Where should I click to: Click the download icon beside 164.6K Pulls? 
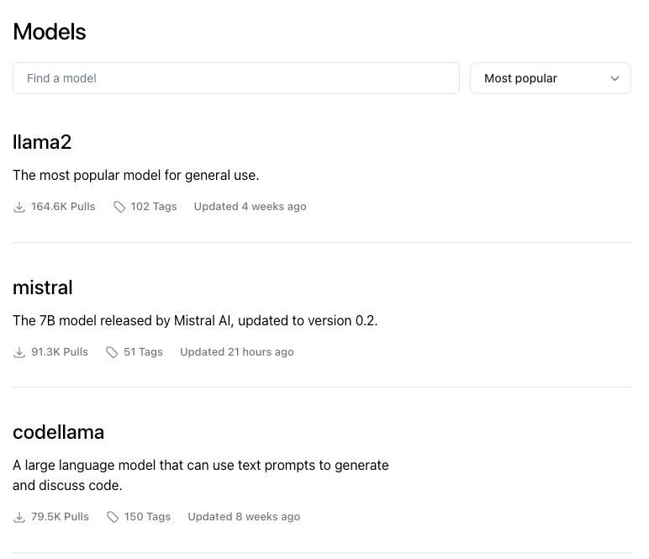(x=19, y=207)
